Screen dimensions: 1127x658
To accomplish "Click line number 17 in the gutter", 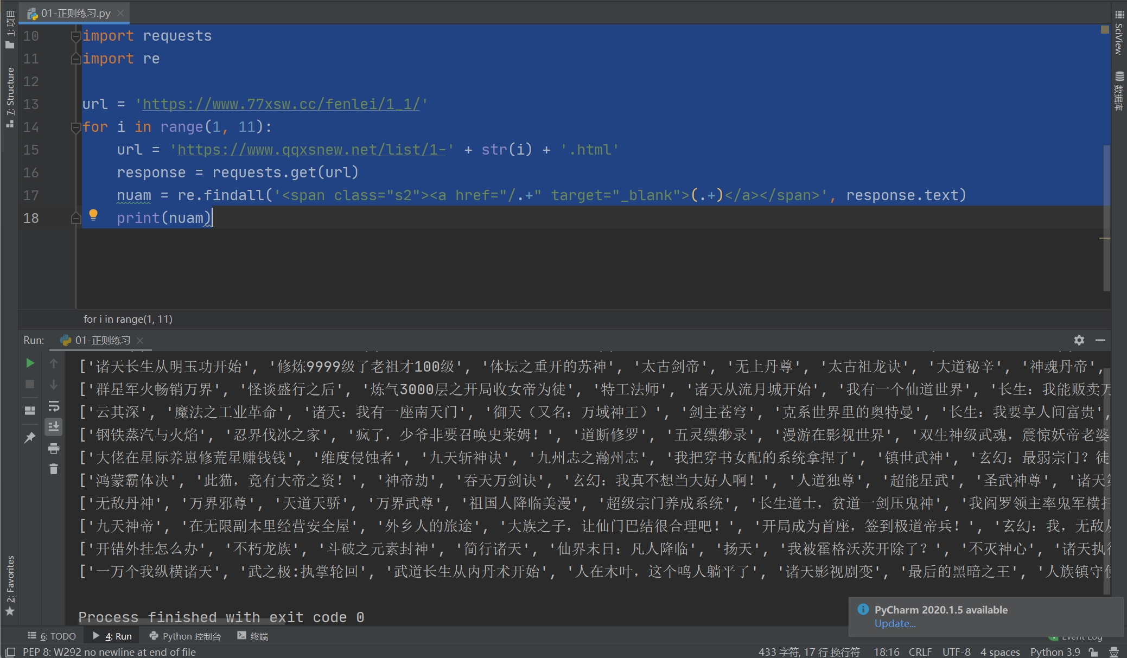I will click(x=31, y=195).
